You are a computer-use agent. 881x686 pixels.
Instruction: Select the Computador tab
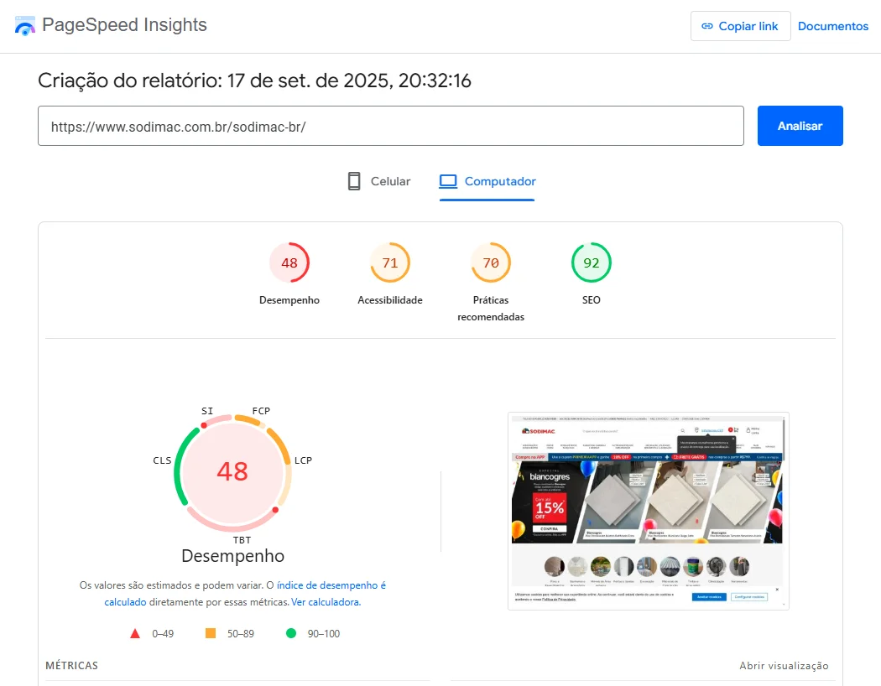(487, 181)
